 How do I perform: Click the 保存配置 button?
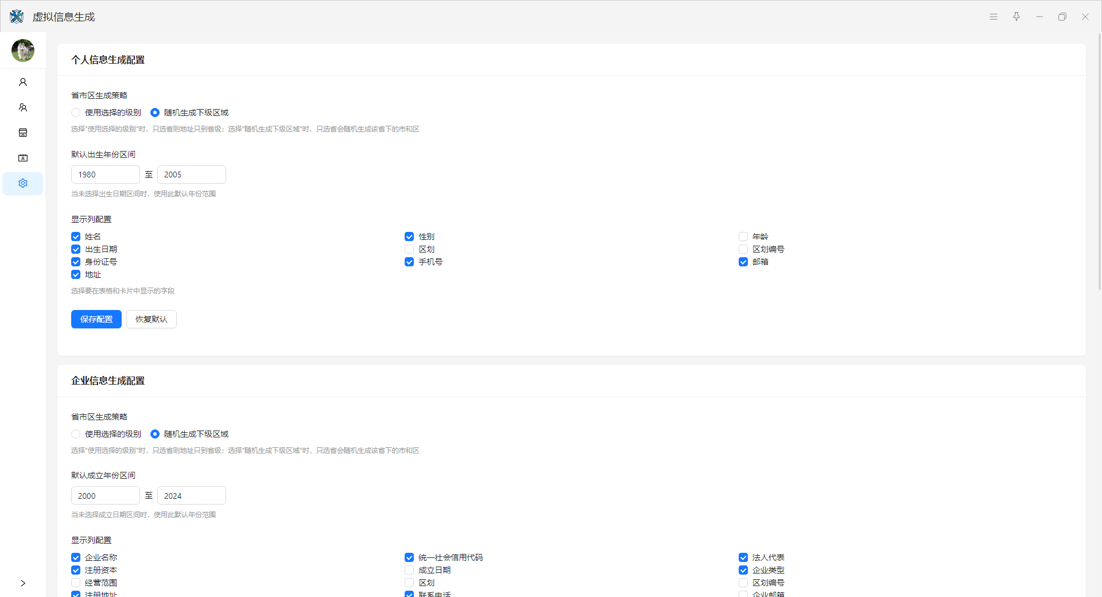(x=96, y=319)
